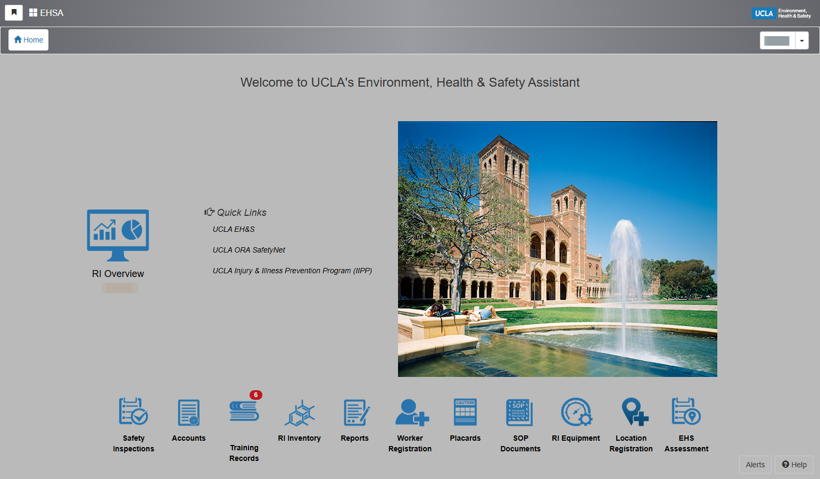820x479 pixels.
Task: Open the Worker Registration icon
Action: tap(412, 413)
